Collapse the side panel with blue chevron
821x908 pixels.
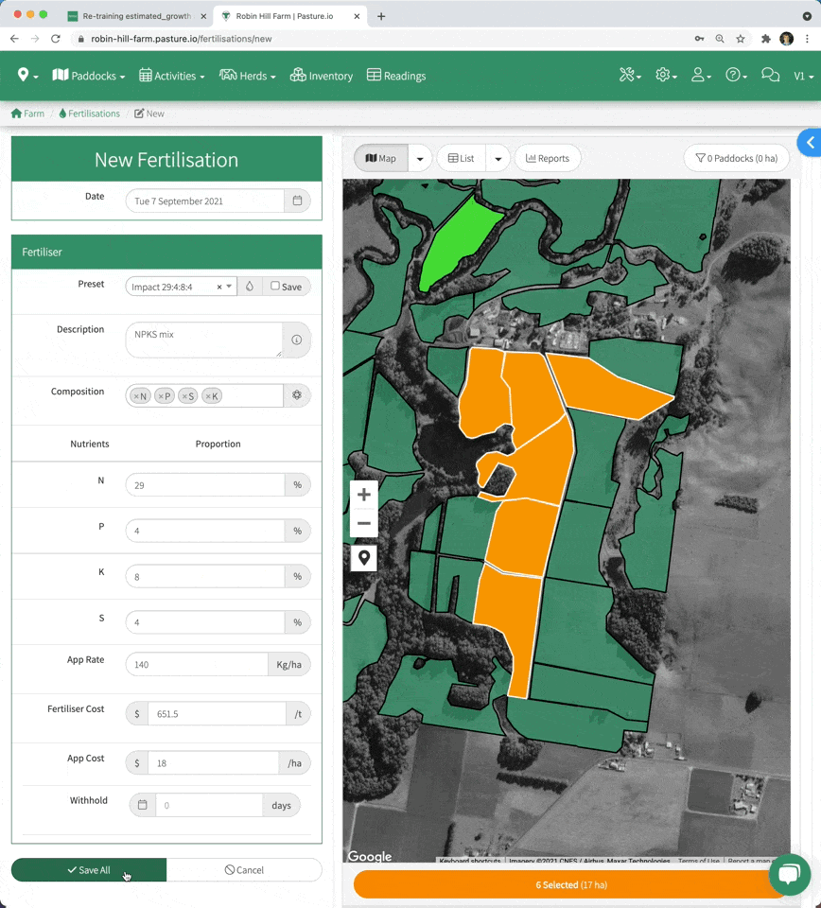coord(810,143)
